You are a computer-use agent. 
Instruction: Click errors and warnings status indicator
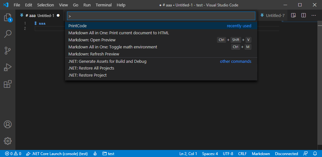(x=13, y=153)
